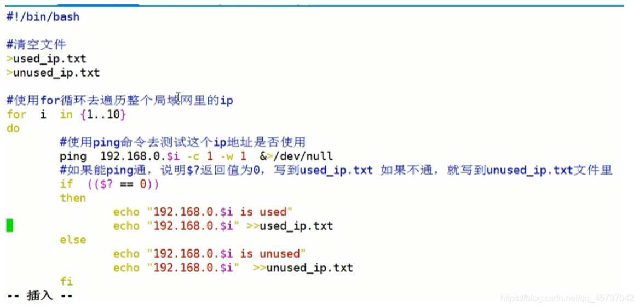Click the echo 'is used' line
639x308 pixels.
(x=203, y=212)
